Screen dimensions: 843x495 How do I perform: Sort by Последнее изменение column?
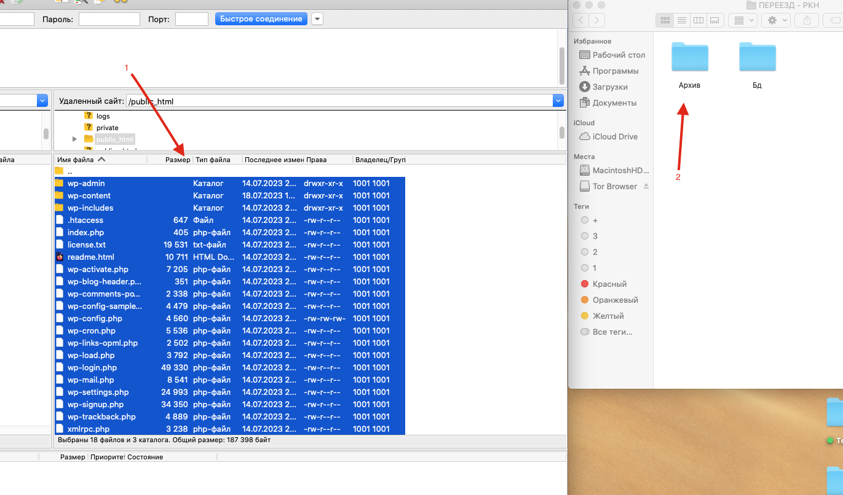273,160
